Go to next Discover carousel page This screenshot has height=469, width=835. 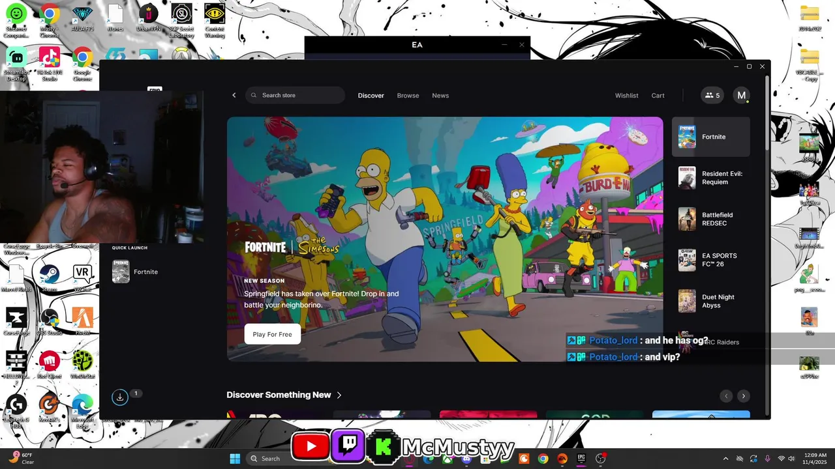coord(743,396)
